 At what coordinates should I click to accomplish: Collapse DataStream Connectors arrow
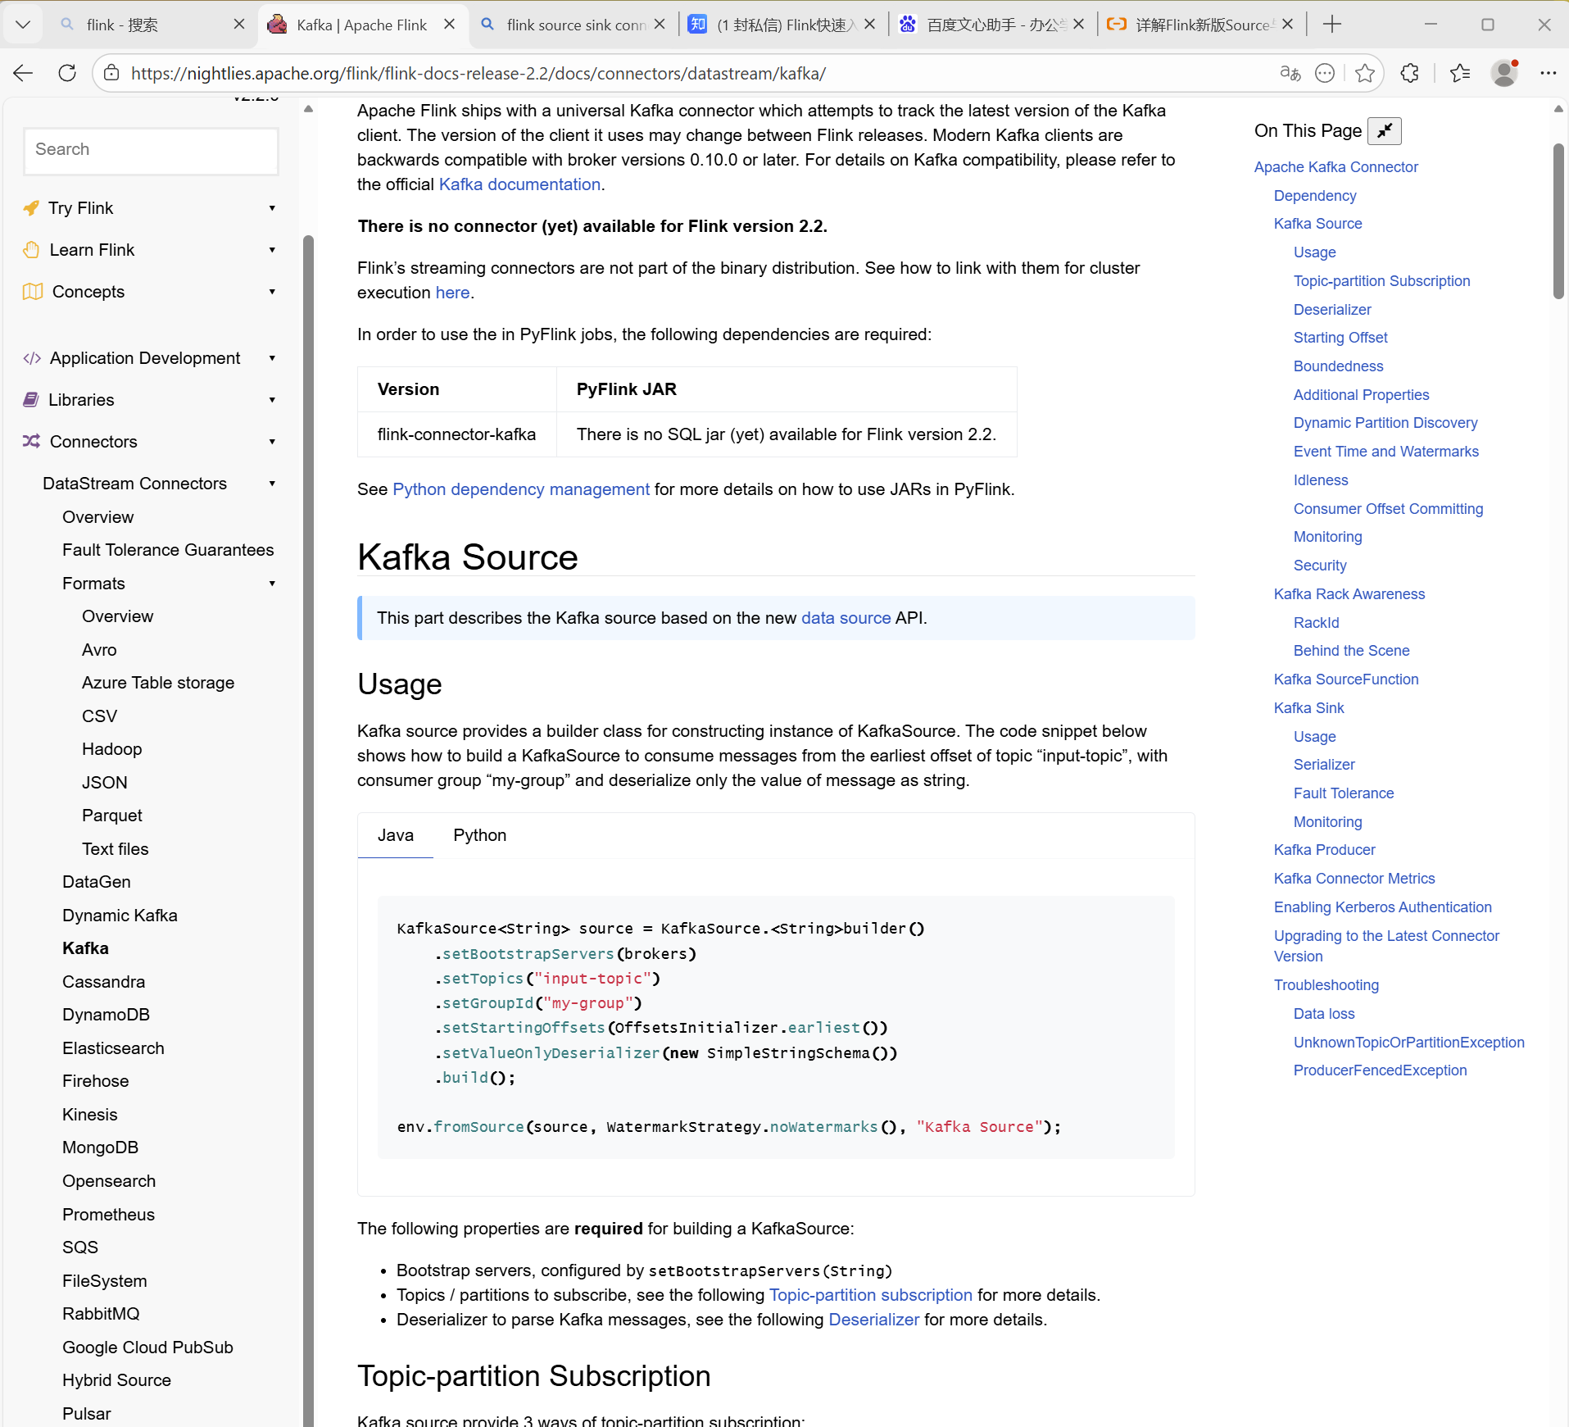pyautogui.click(x=272, y=484)
